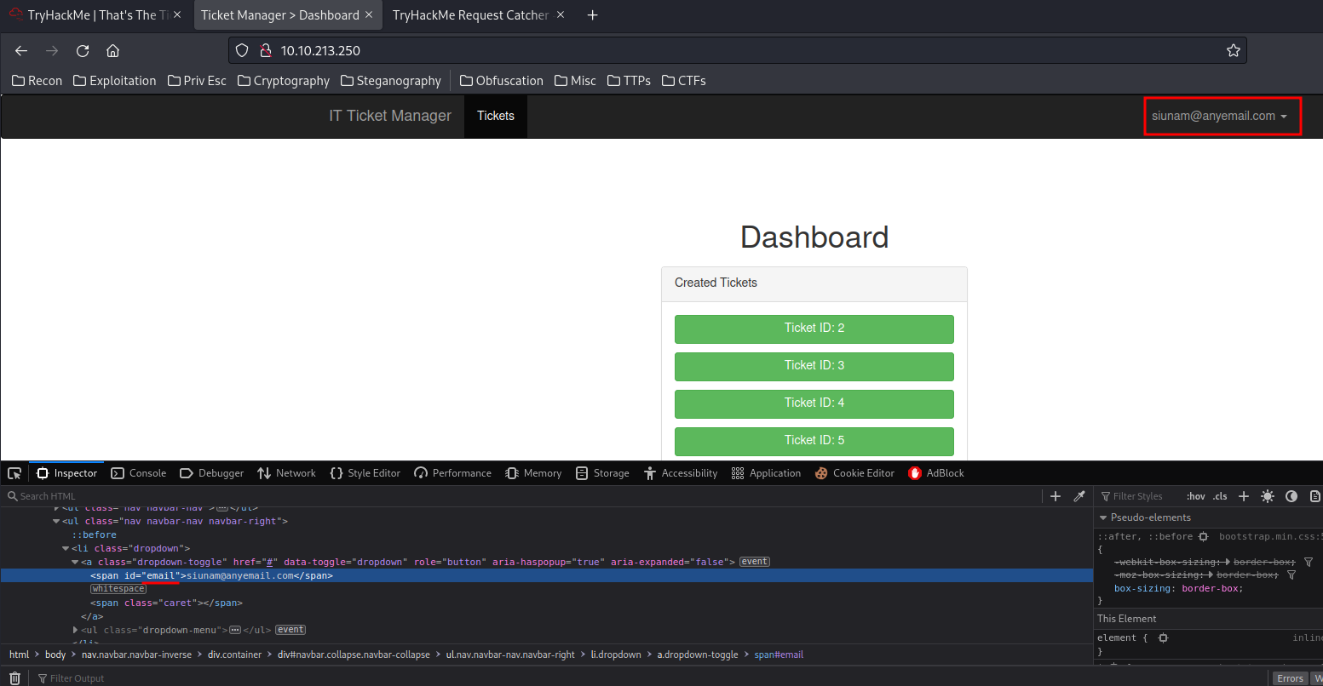Open the Ticket ID: 3 button
Viewport: 1323px width, 686px height.
pos(814,367)
